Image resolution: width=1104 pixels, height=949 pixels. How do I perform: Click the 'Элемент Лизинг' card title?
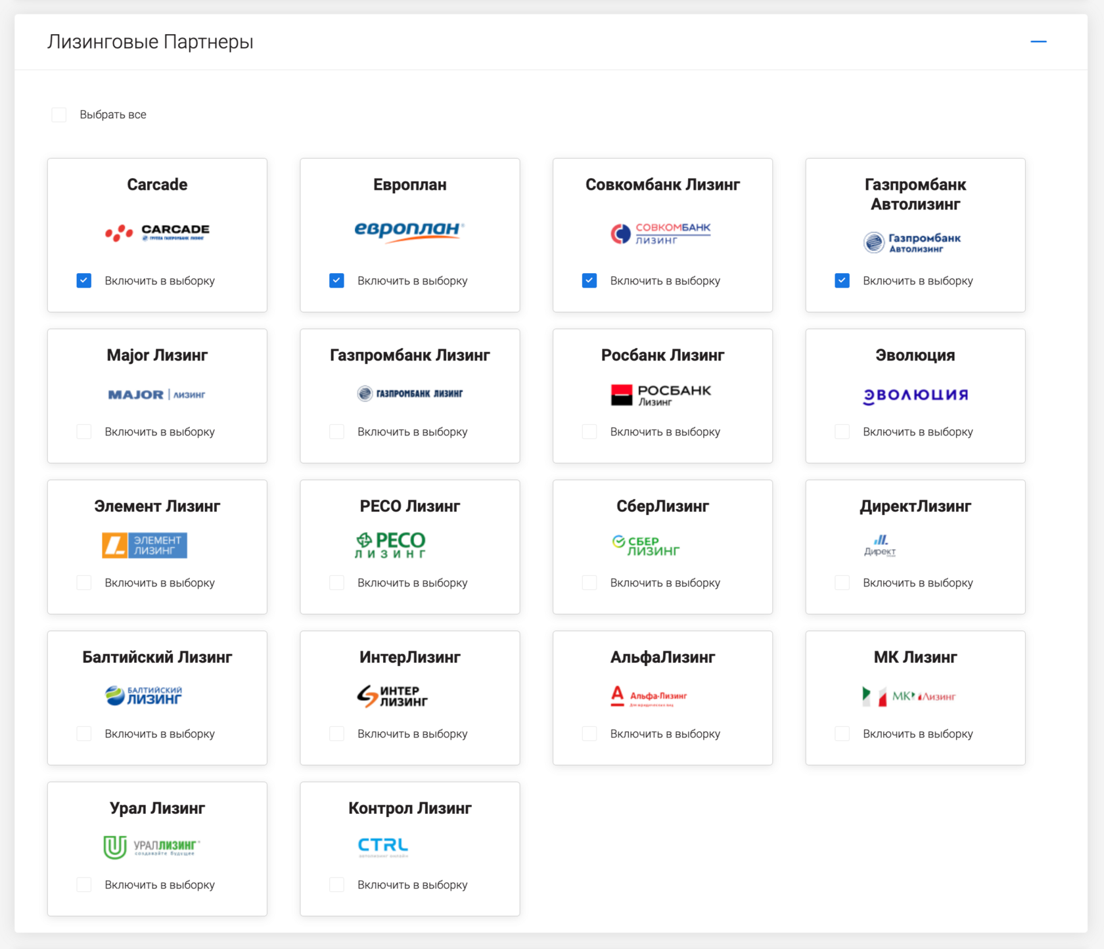point(157,506)
